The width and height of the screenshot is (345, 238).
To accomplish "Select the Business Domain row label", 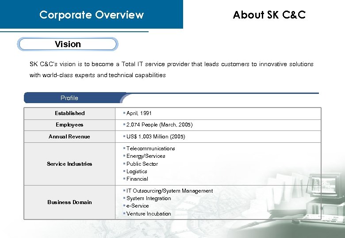I will [69, 202].
